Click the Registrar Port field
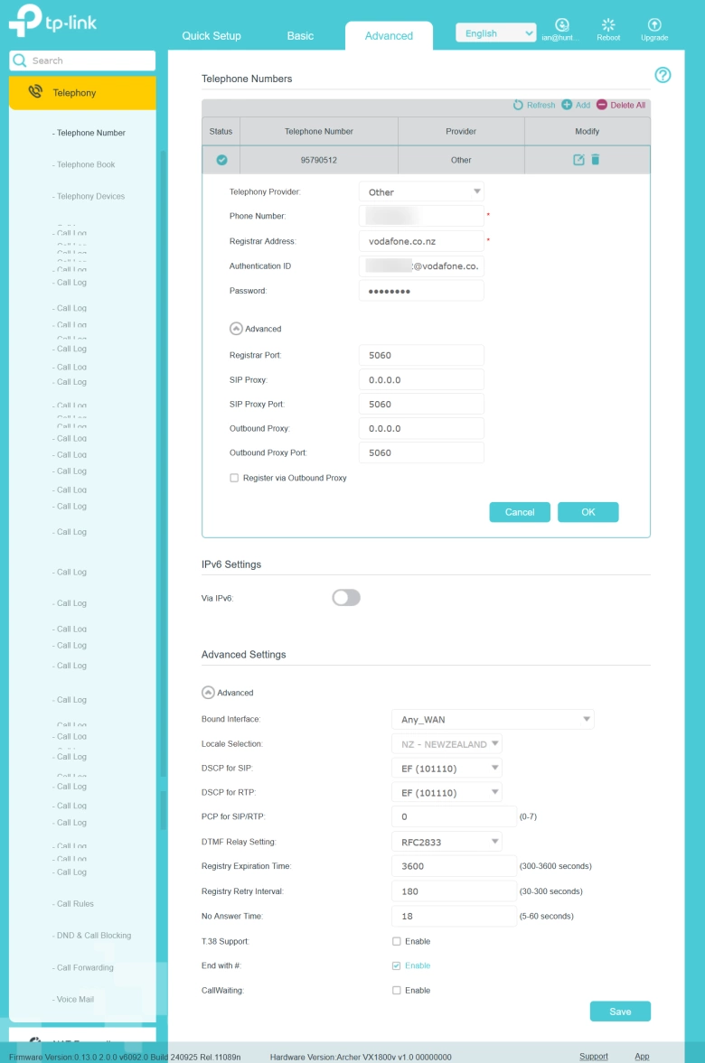 point(420,355)
